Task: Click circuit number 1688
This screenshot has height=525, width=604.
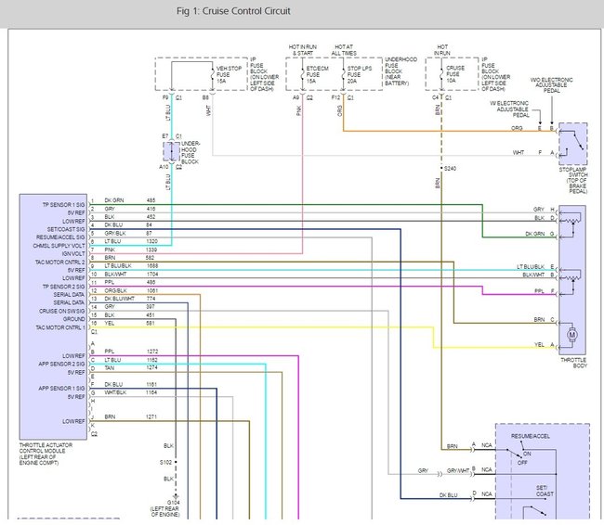Action: [152, 266]
